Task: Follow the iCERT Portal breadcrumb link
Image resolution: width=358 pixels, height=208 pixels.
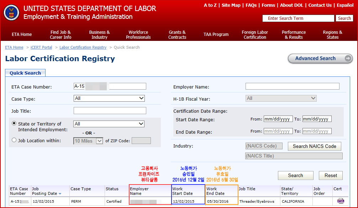Action: coord(41,47)
